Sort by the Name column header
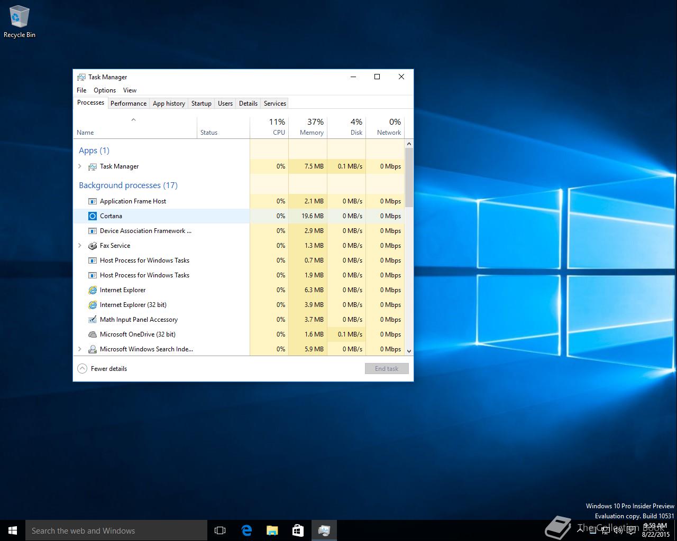The height and width of the screenshot is (541, 677). point(135,127)
